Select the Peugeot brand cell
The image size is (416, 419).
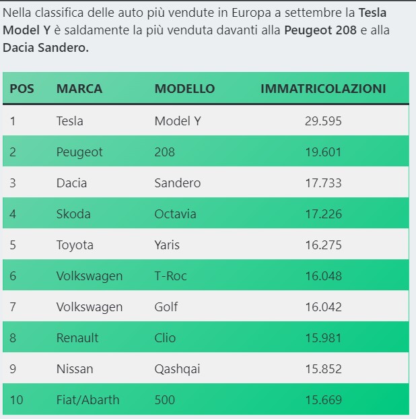pos(79,152)
